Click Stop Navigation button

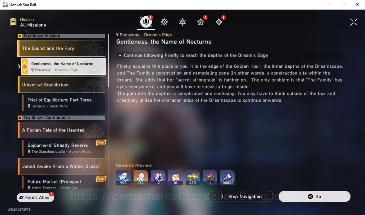(x=241, y=196)
